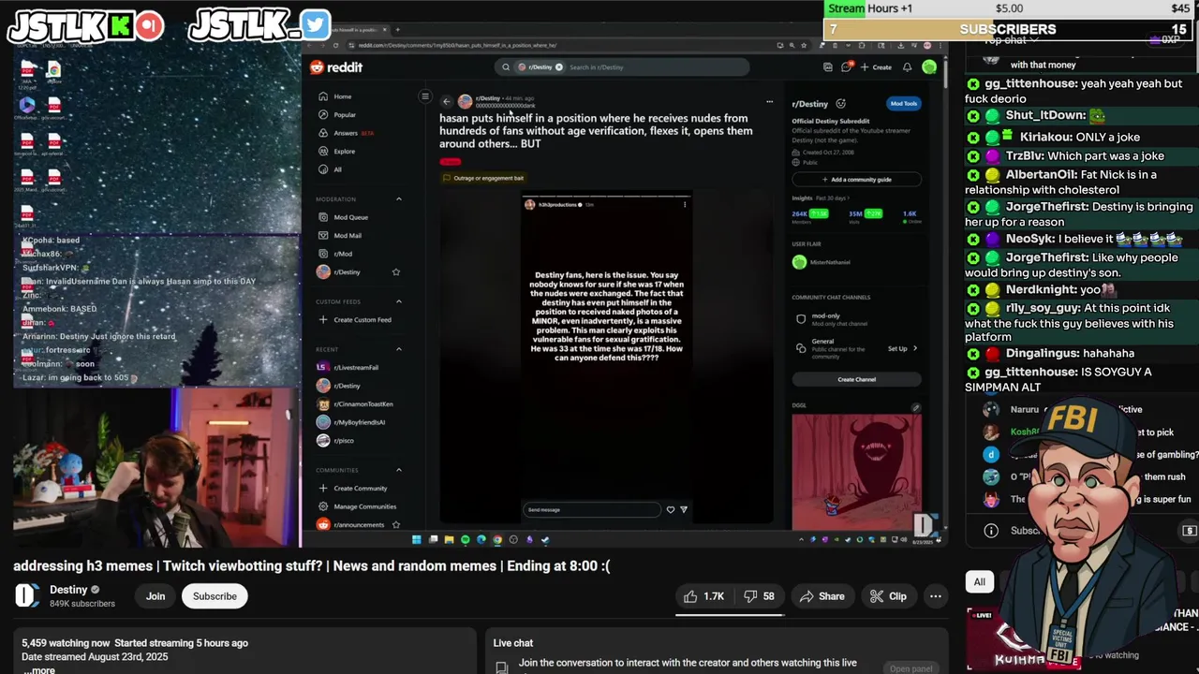This screenshot has height=674, width=1199.
Task: Expand the General channel Set Up chevron
Action: [914, 348]
